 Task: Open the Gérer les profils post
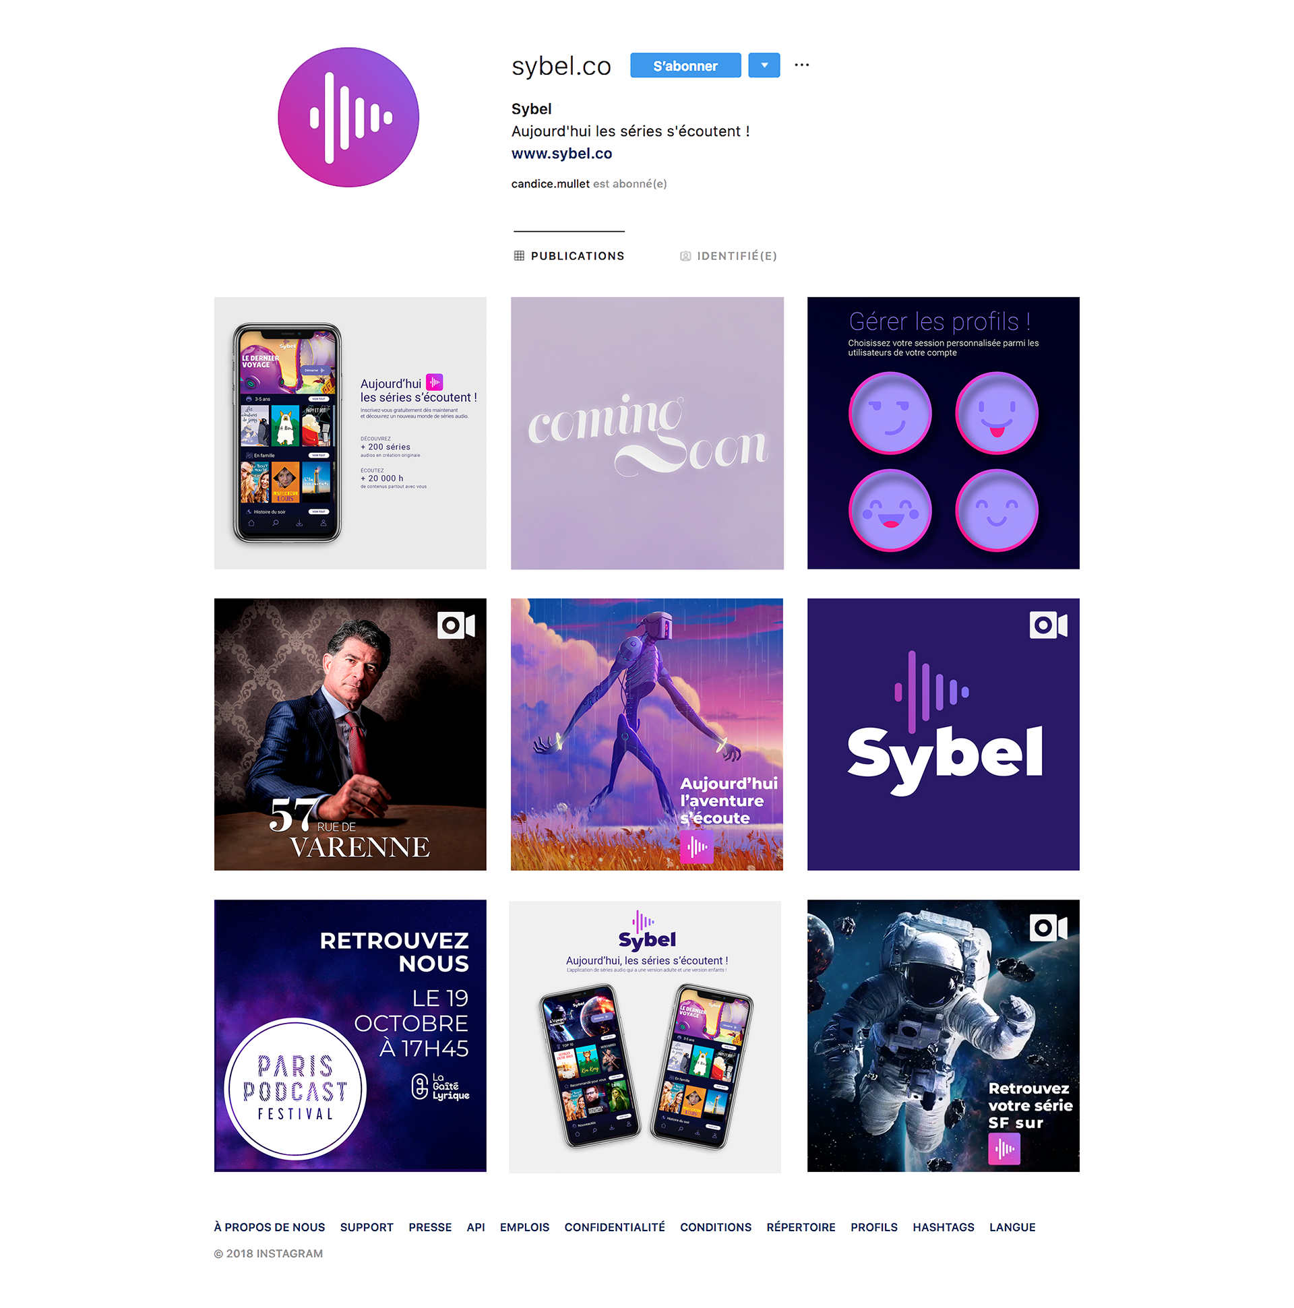click(x=944, y=433)
